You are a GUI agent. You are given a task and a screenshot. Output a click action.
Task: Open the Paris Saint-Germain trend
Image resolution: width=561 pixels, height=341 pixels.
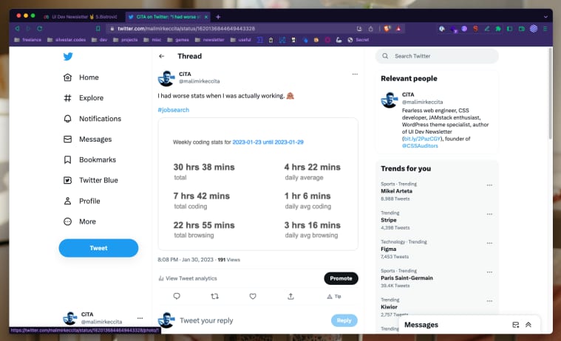(407, 278)
